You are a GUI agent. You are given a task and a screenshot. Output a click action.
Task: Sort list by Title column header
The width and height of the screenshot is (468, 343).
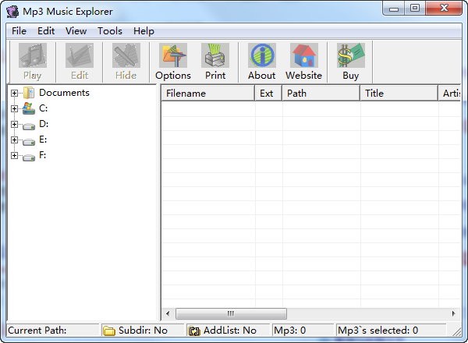point(398,94)
